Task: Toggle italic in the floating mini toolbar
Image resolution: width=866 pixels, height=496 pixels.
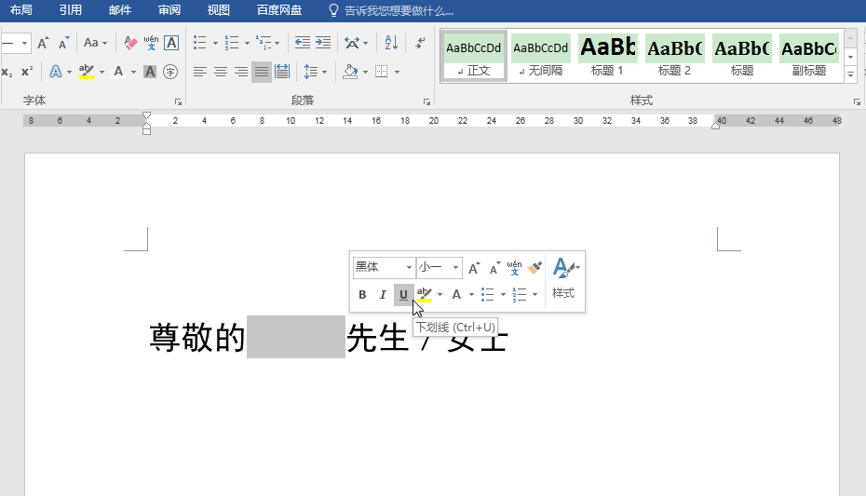Action: coord(383,295)
